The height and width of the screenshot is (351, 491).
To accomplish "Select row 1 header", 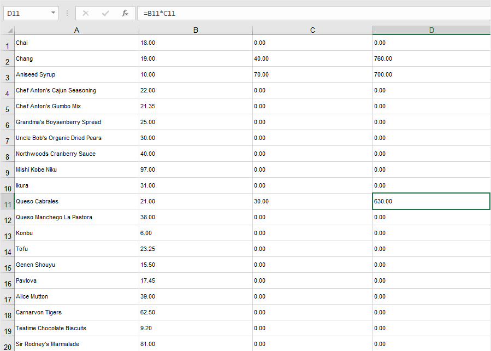I will (x=8, y=44).
